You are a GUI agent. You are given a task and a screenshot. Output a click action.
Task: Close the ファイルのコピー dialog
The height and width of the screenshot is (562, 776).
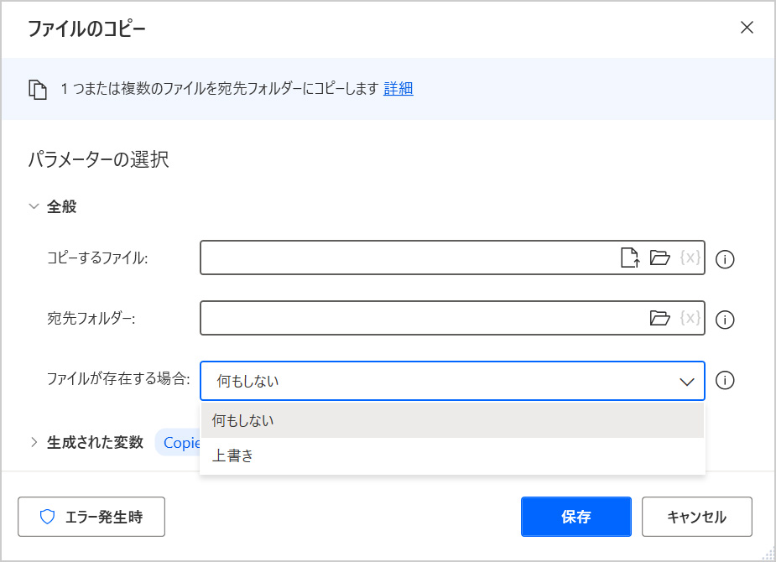[747, 27]
